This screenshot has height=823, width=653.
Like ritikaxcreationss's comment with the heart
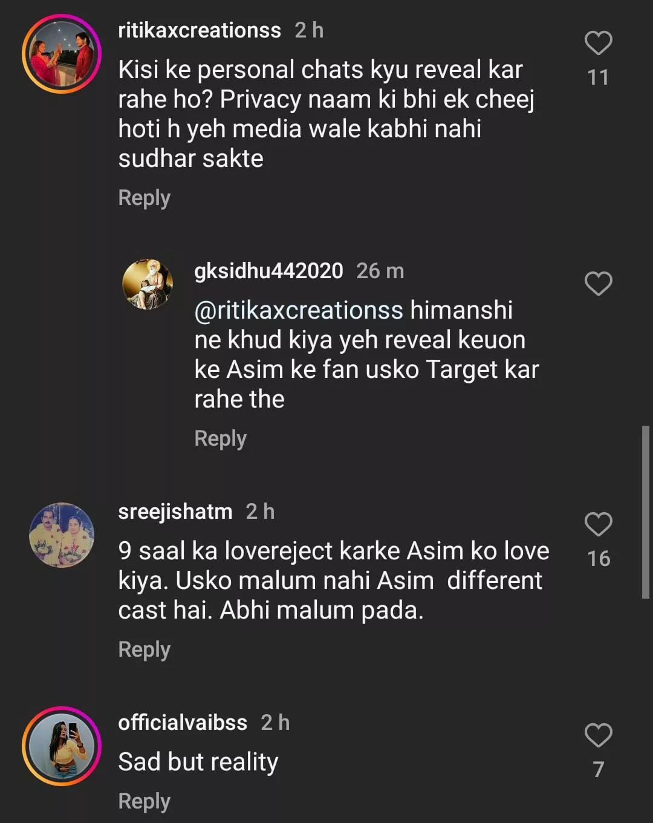click(x=598, y=44)
